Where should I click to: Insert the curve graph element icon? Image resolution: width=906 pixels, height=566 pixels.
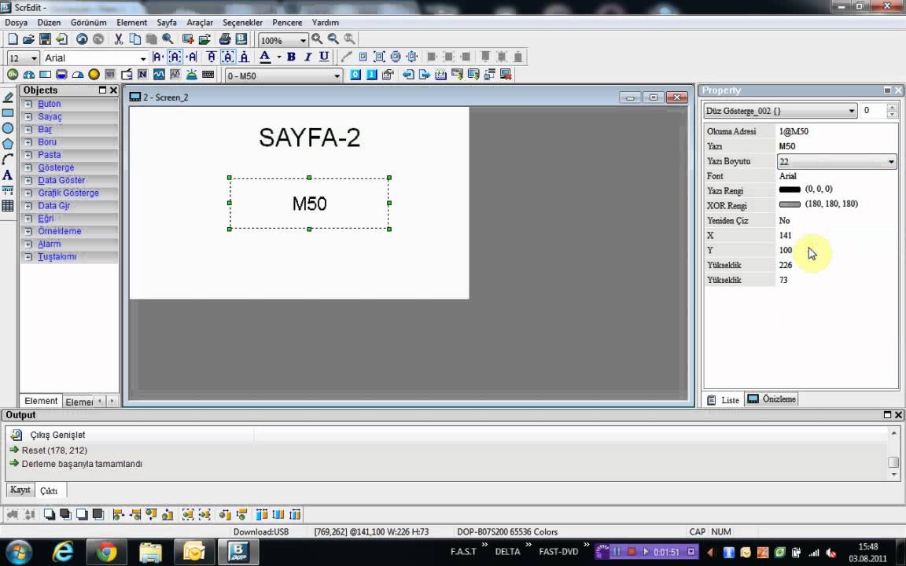(x=159, y=75)
